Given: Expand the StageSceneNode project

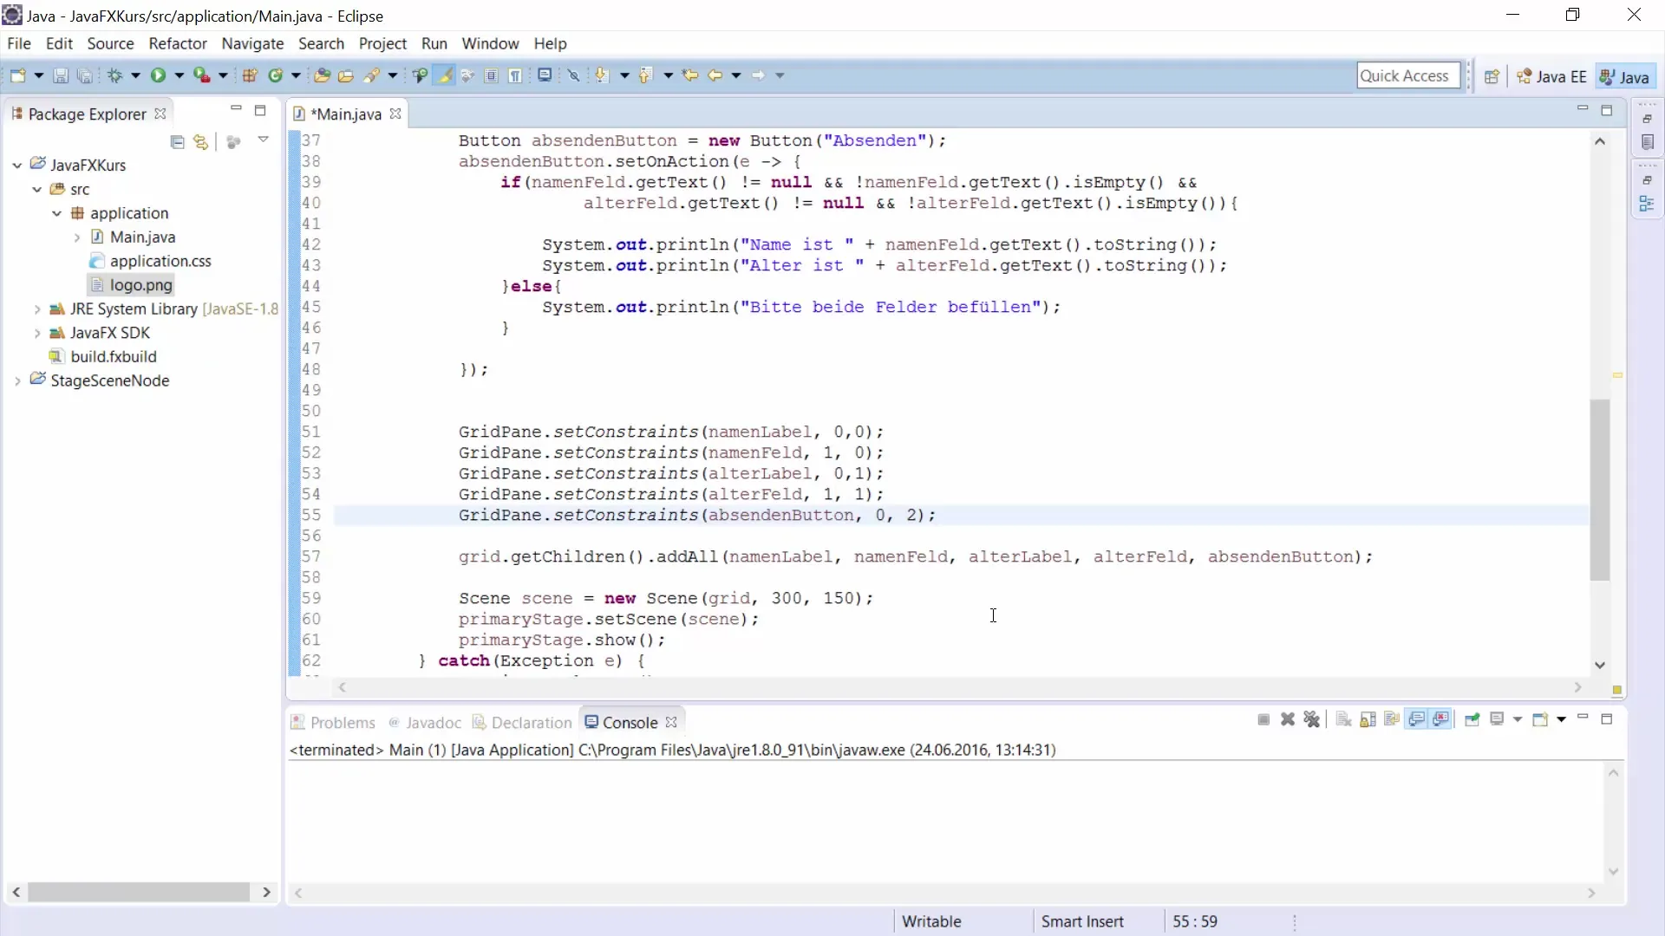Looking at the screenshot, I should coord(17,380).
